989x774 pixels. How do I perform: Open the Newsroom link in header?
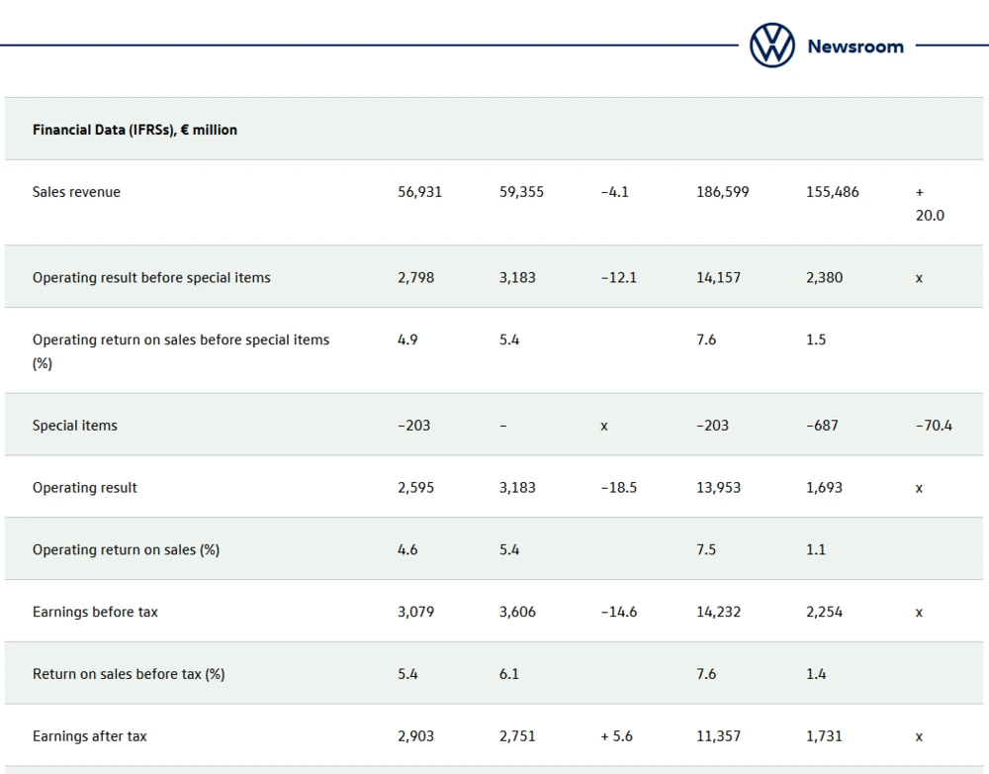pos(854,47)
